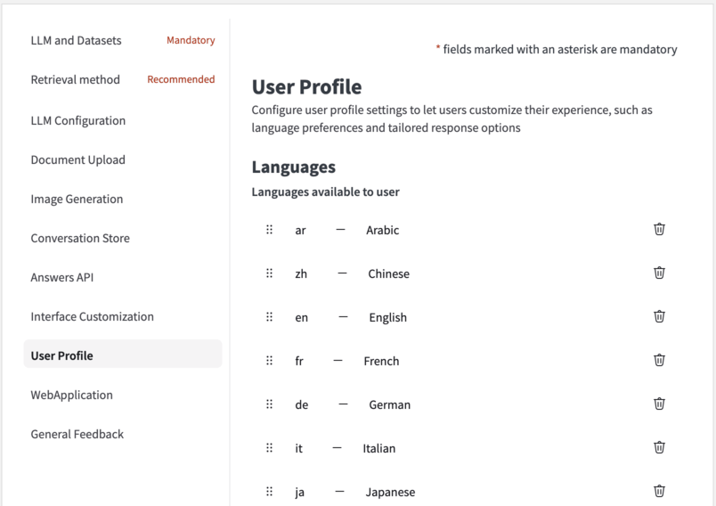
Task: Open Image Generation section
Action: 77,200
